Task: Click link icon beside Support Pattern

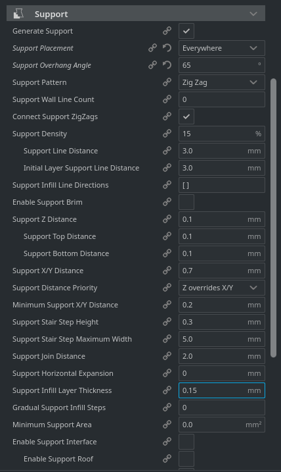Action: 167,82
